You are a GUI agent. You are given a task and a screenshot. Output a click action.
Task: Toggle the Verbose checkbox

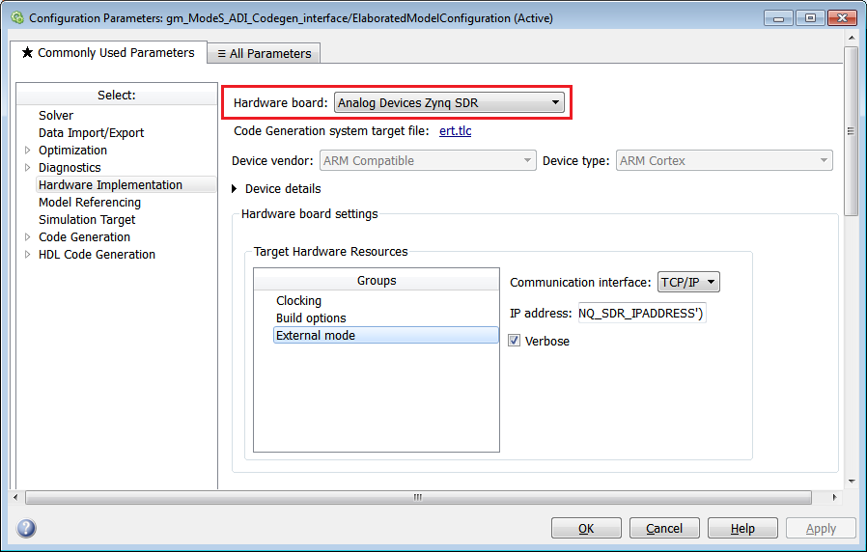515,341
